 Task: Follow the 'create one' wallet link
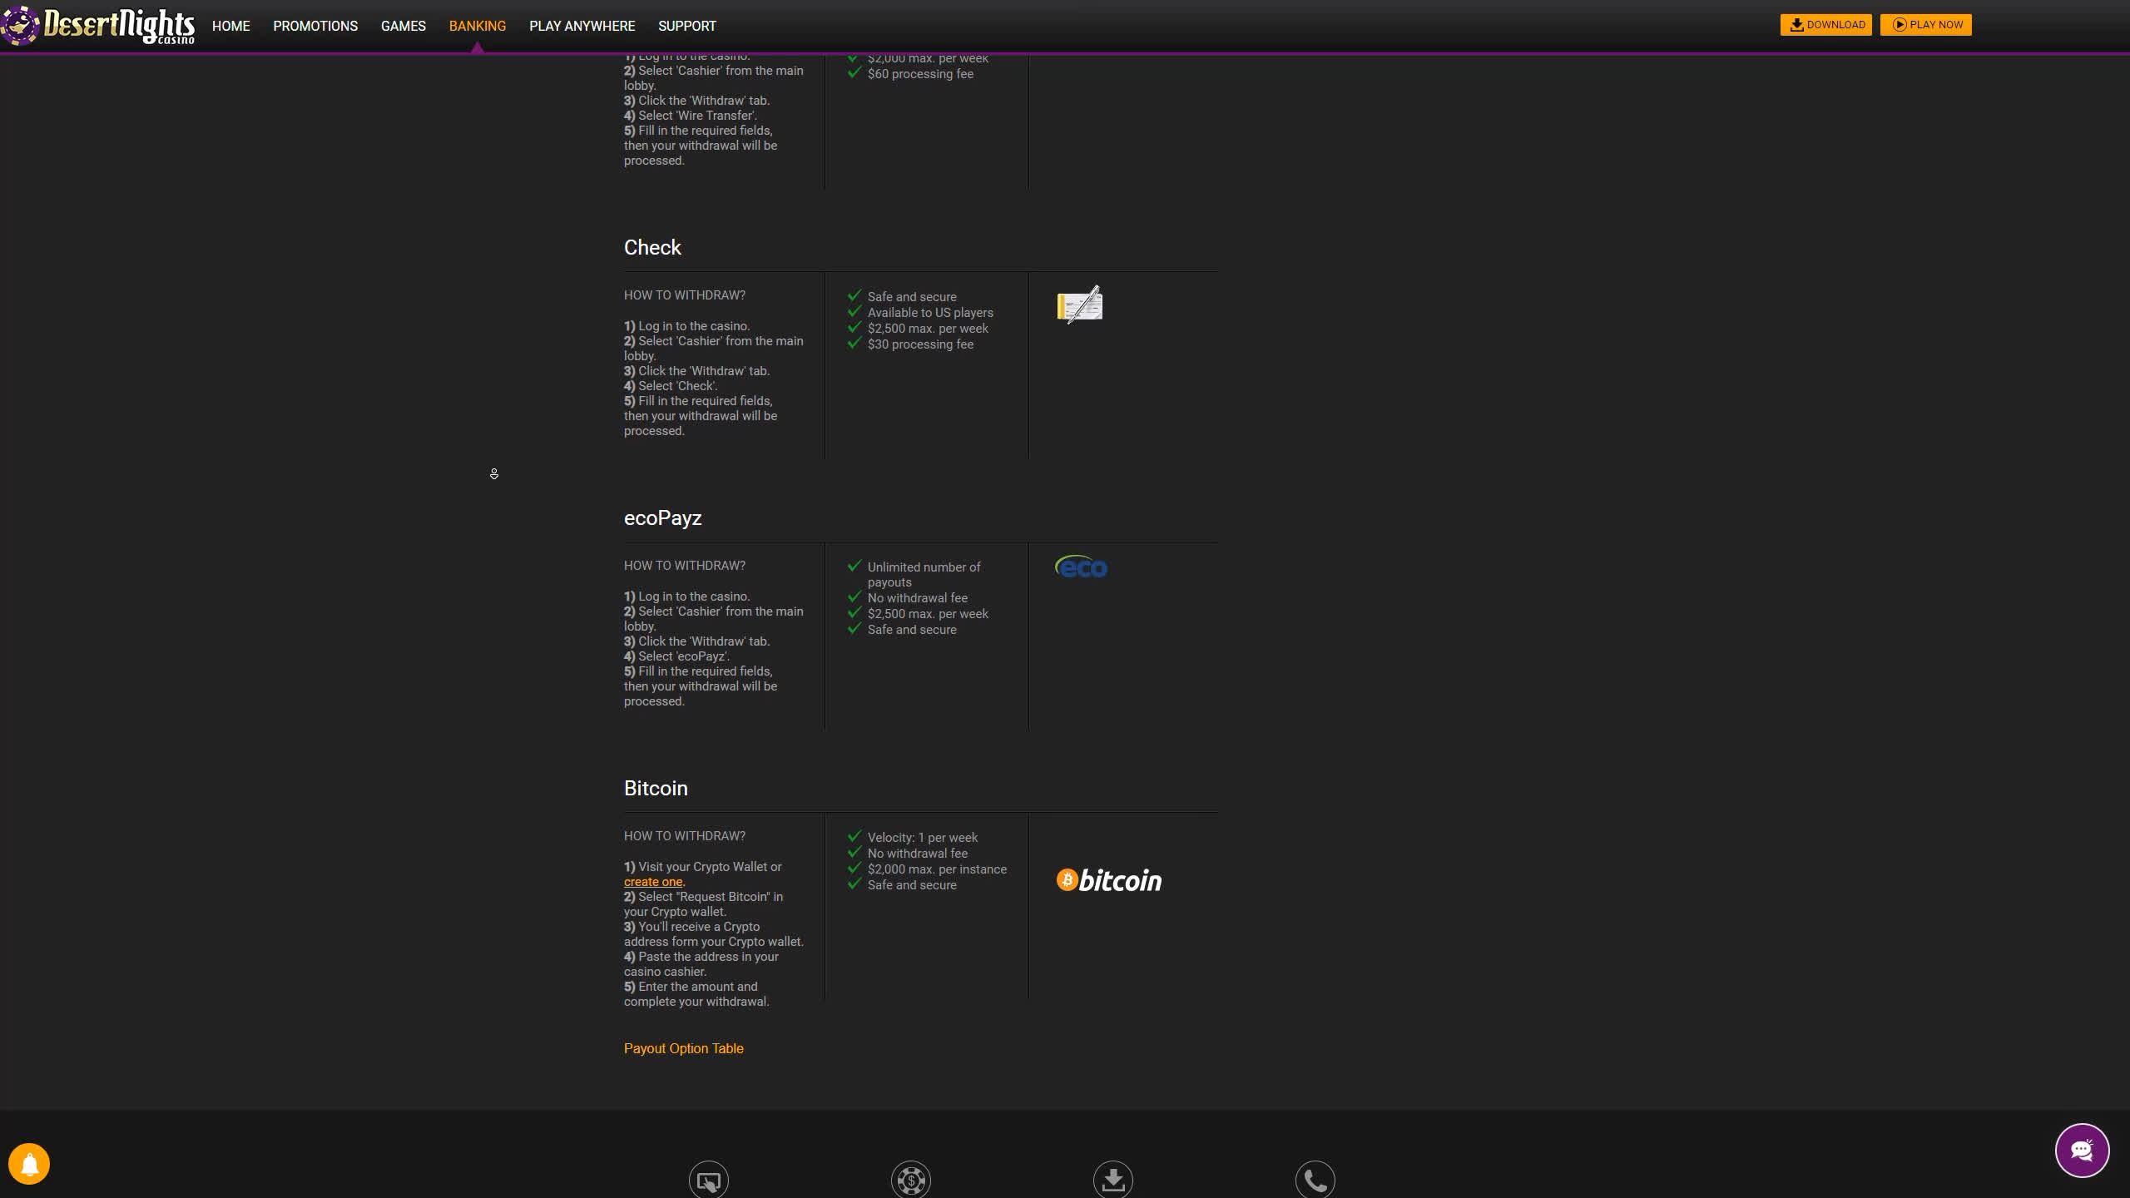[x=653, y=882]
